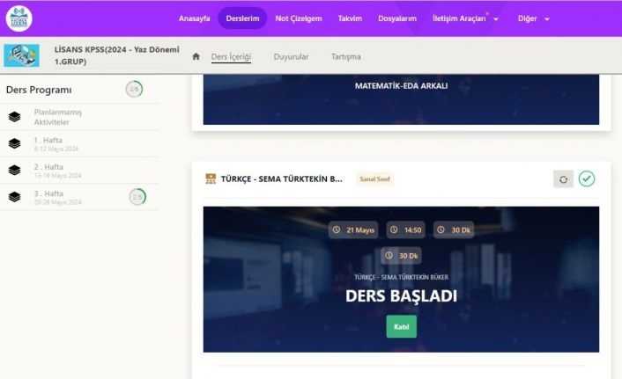The height and width of the screenshot is (379, 622).
Task: Click the Sanal Sınıf tag label
Action: tap(374, 179)
